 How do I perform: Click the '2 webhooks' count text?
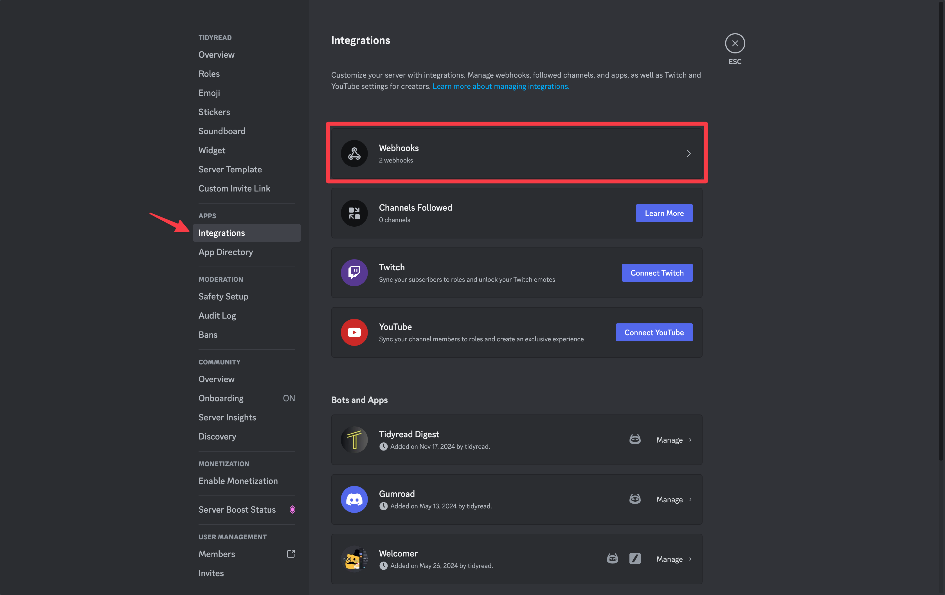click(x=396, y=160)
